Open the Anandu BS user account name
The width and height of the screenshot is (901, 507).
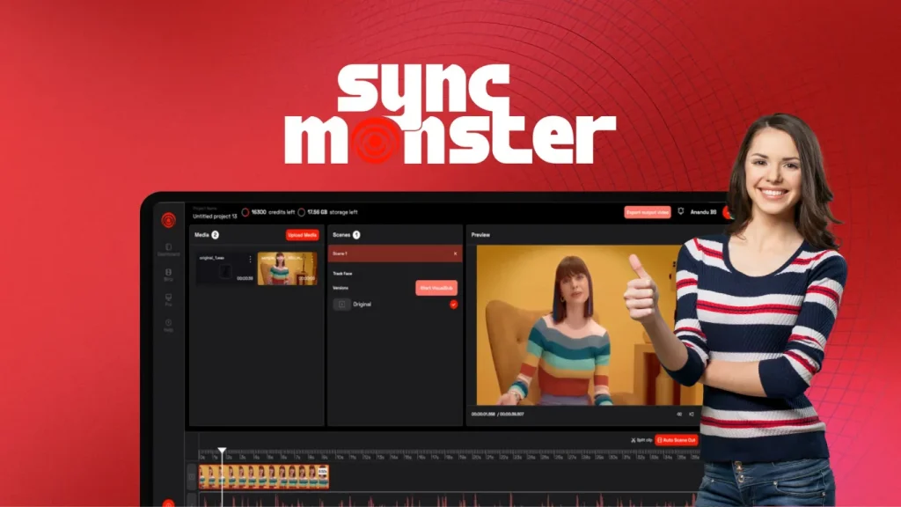point(703,212)
